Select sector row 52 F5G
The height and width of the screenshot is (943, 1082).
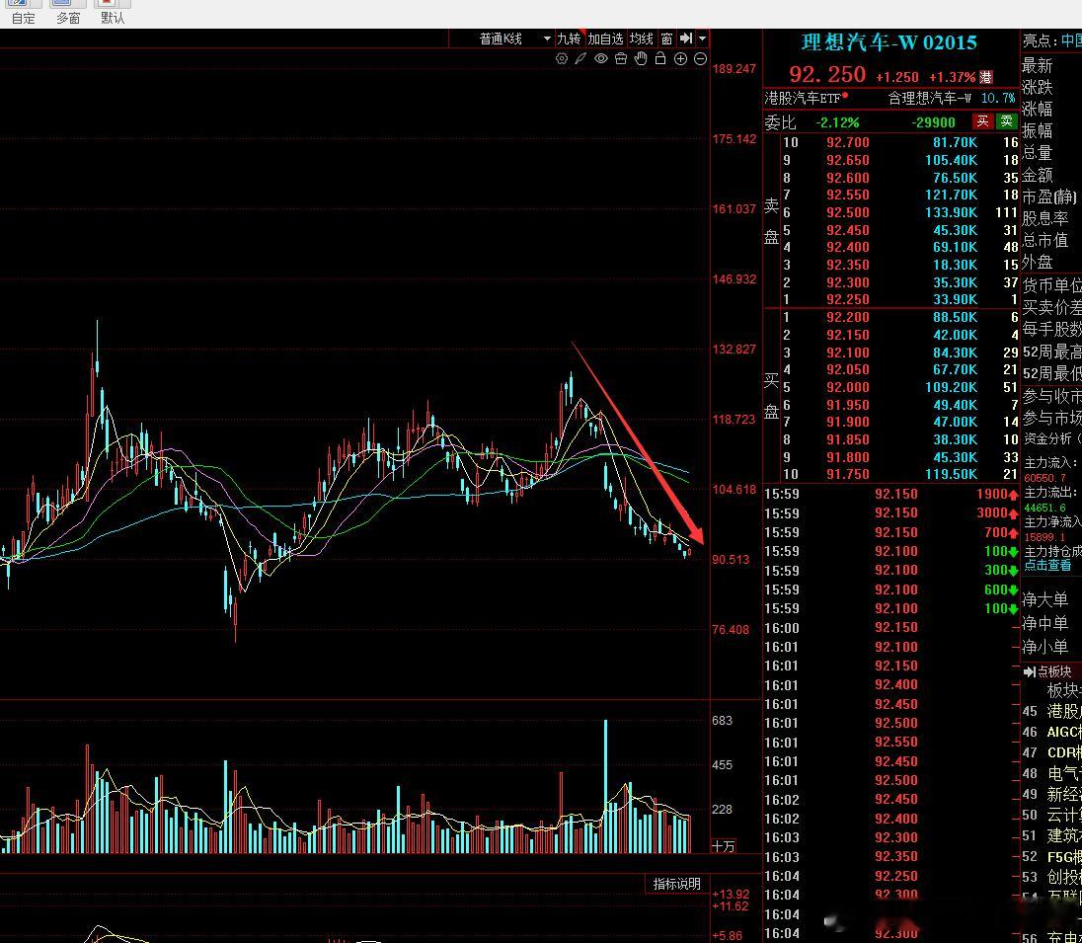point(1051,856)
